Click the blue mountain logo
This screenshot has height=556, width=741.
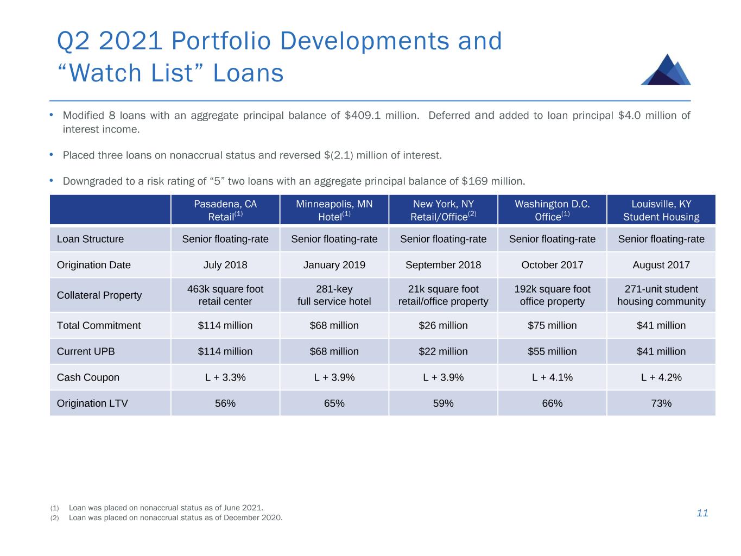coord(666,70)
